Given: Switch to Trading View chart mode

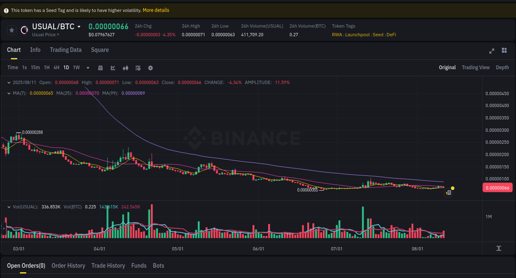Looking at the screenshot, I should (x=476, y=67).
